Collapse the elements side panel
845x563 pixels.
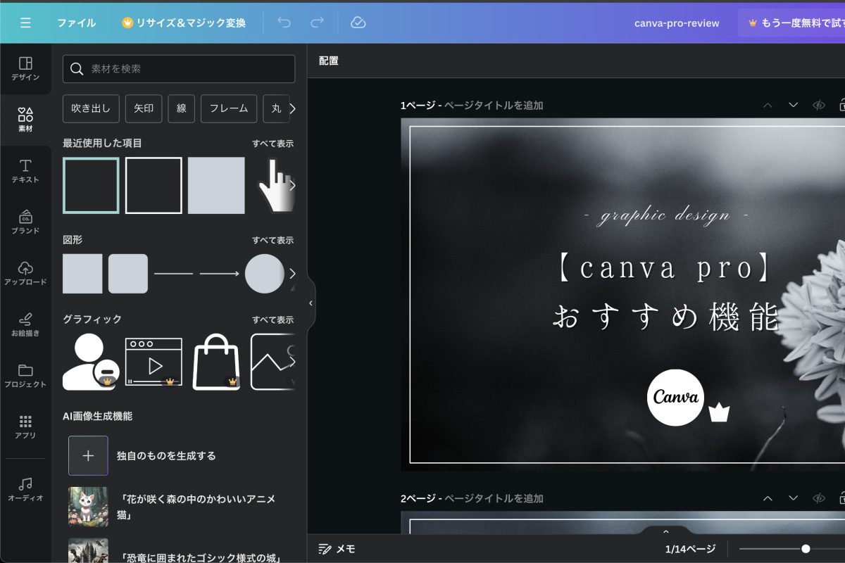pos(311,303)
